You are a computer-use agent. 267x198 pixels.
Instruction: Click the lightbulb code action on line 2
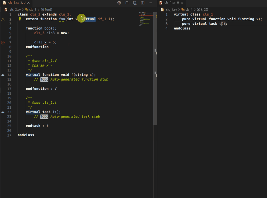[x=20, y=19]
